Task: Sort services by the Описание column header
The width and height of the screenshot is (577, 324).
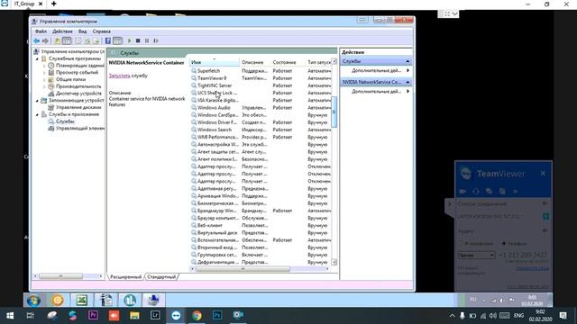Action: pyautogui.click(x=255, y=62)
